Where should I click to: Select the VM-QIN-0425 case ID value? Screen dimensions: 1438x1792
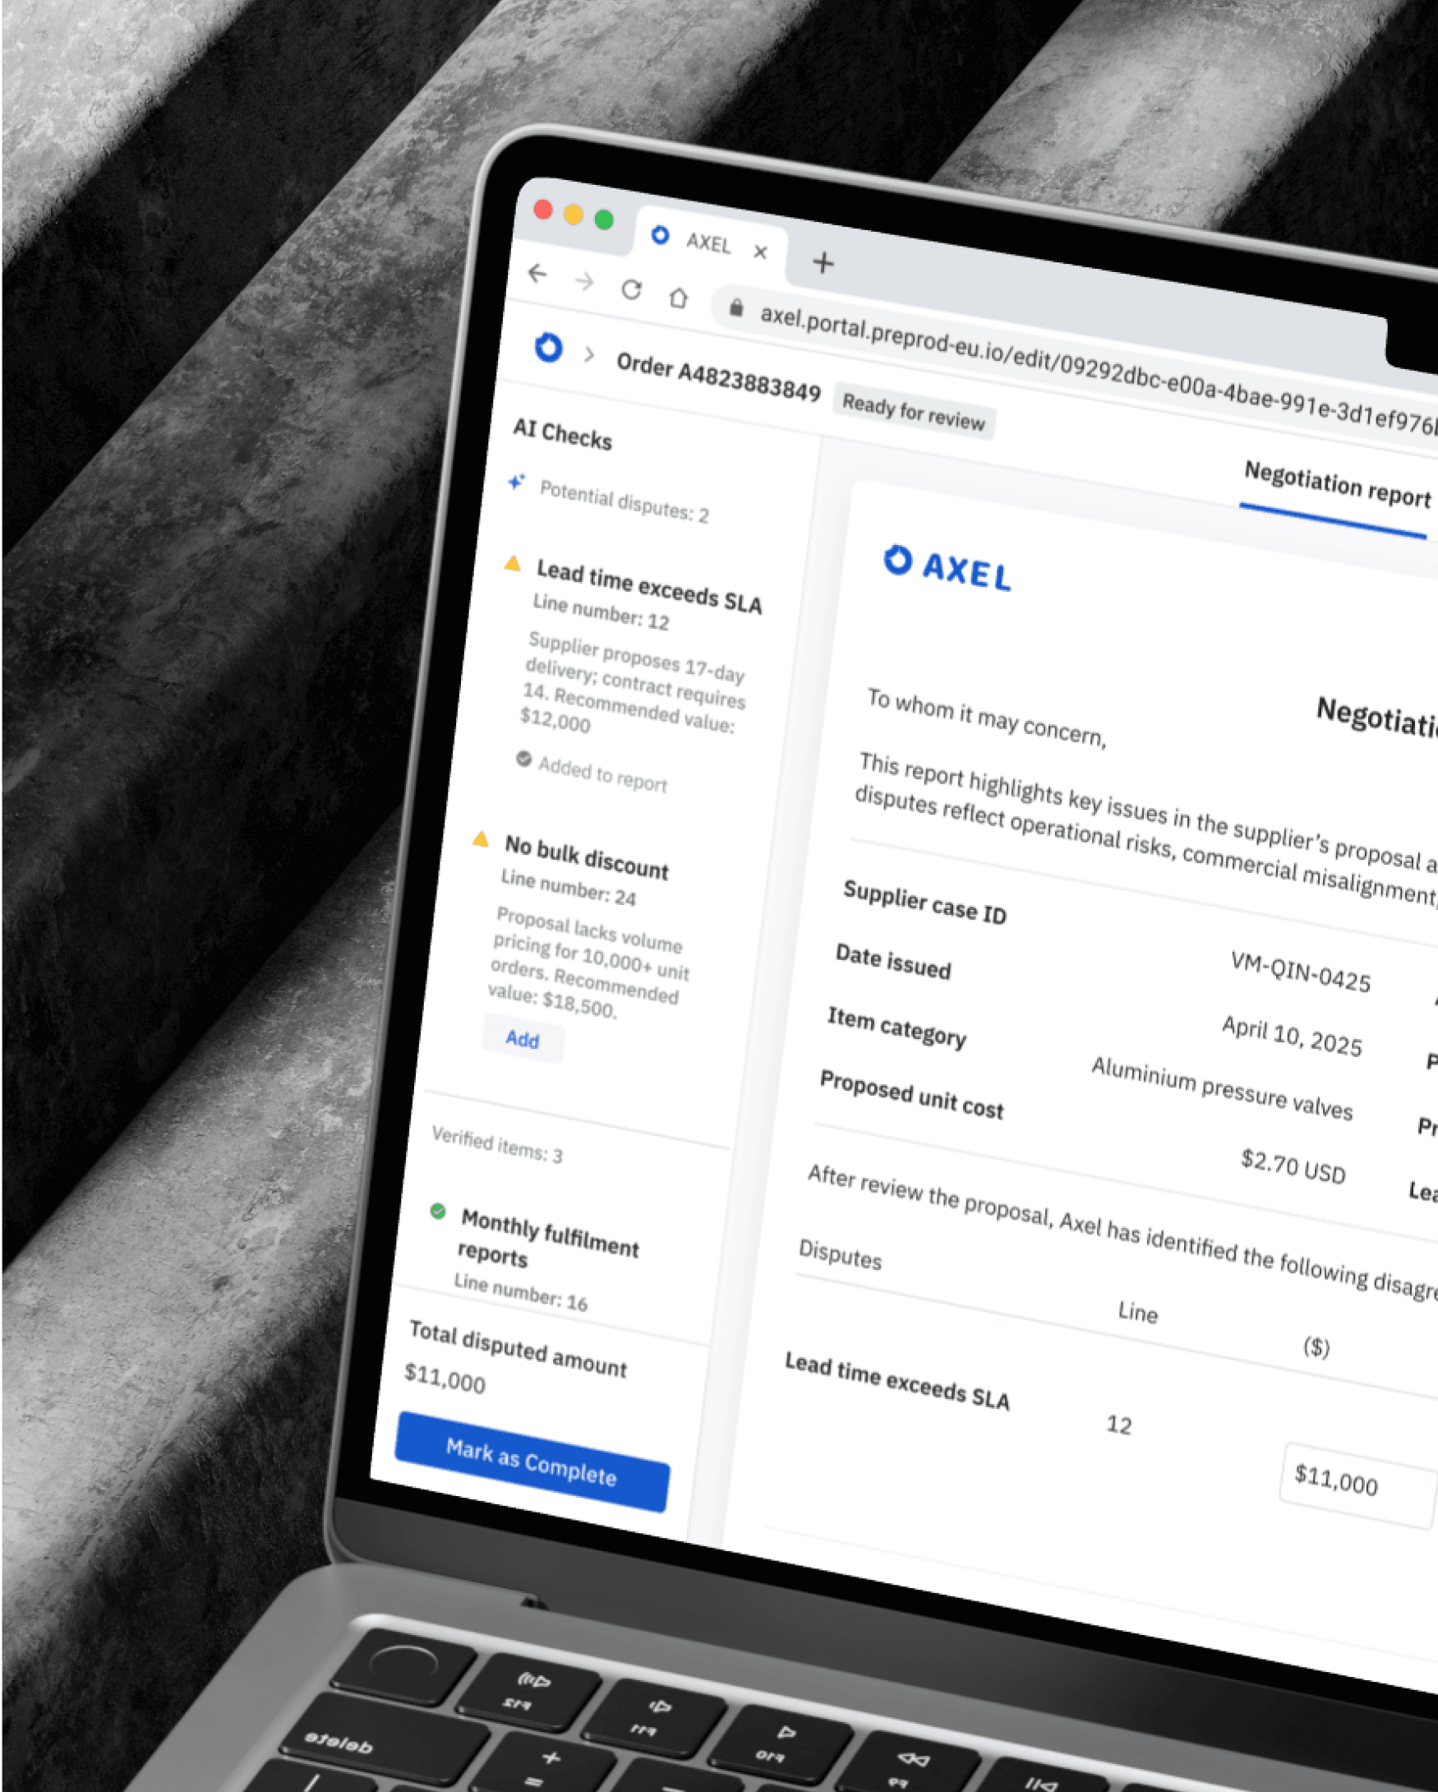pos(1300,972)
